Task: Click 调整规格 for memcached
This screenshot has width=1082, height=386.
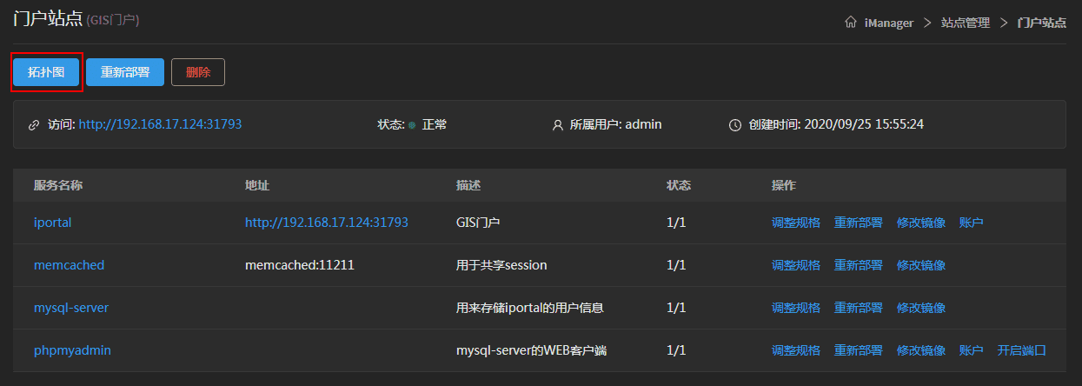Action: pyautogui.click(x=795, y=265)
